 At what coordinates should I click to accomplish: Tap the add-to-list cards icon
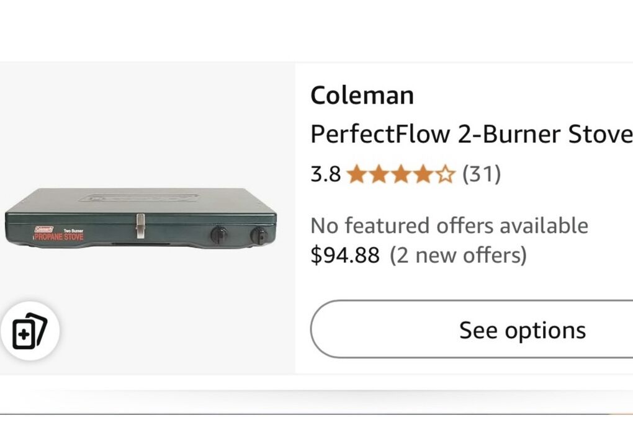coord(29,331)
